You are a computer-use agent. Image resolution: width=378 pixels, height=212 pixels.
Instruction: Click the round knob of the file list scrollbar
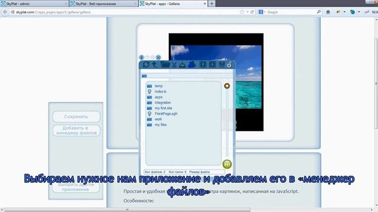(227, 86)
